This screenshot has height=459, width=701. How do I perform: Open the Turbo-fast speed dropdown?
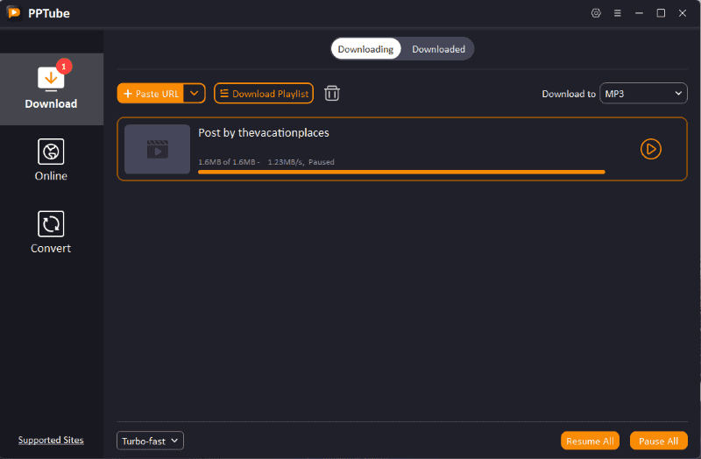(x=150, y=441)
